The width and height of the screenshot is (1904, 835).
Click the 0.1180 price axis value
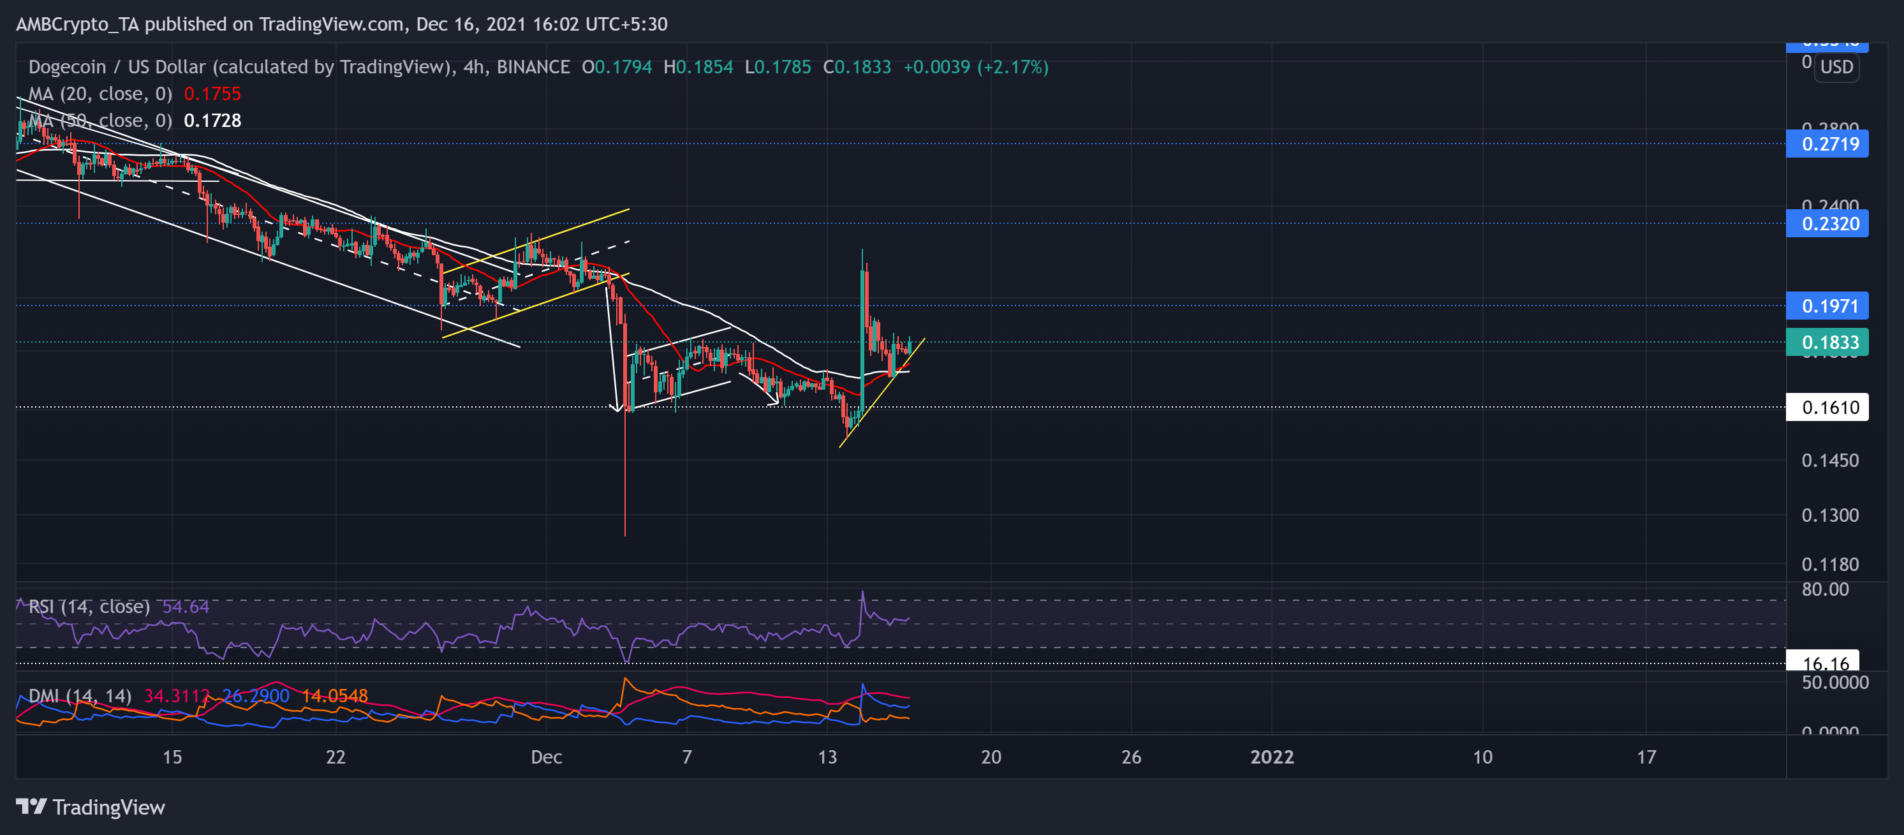tap(1829, 565)
